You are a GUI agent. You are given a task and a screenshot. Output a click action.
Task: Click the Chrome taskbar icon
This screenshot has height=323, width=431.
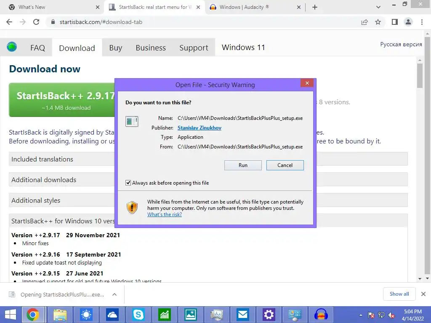coord(33,315)
